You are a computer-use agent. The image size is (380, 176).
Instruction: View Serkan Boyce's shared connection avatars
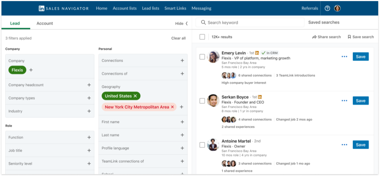click(x=229, y=120)
